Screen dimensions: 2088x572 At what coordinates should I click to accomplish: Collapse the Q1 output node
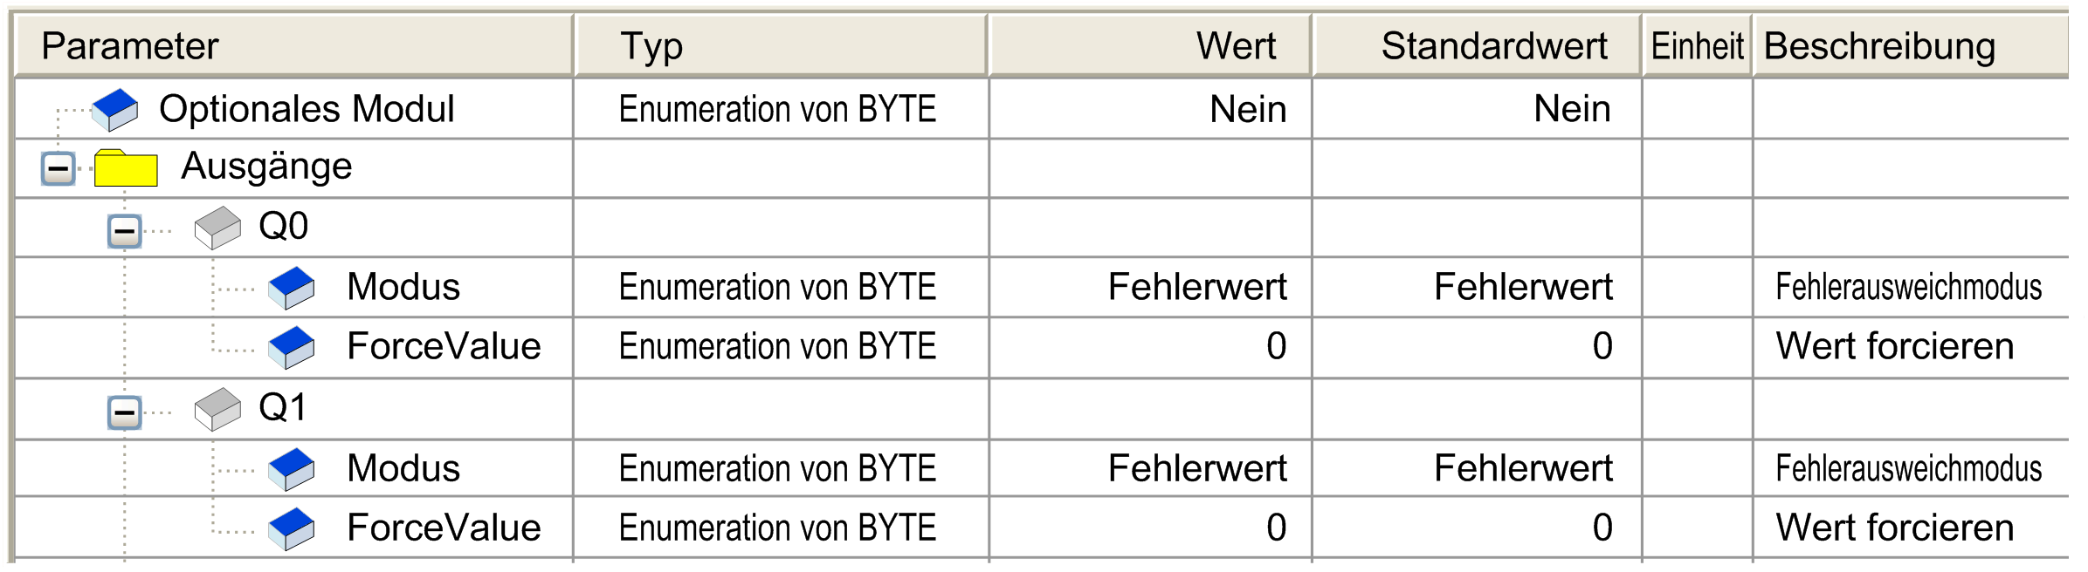(x=125, y=412)
